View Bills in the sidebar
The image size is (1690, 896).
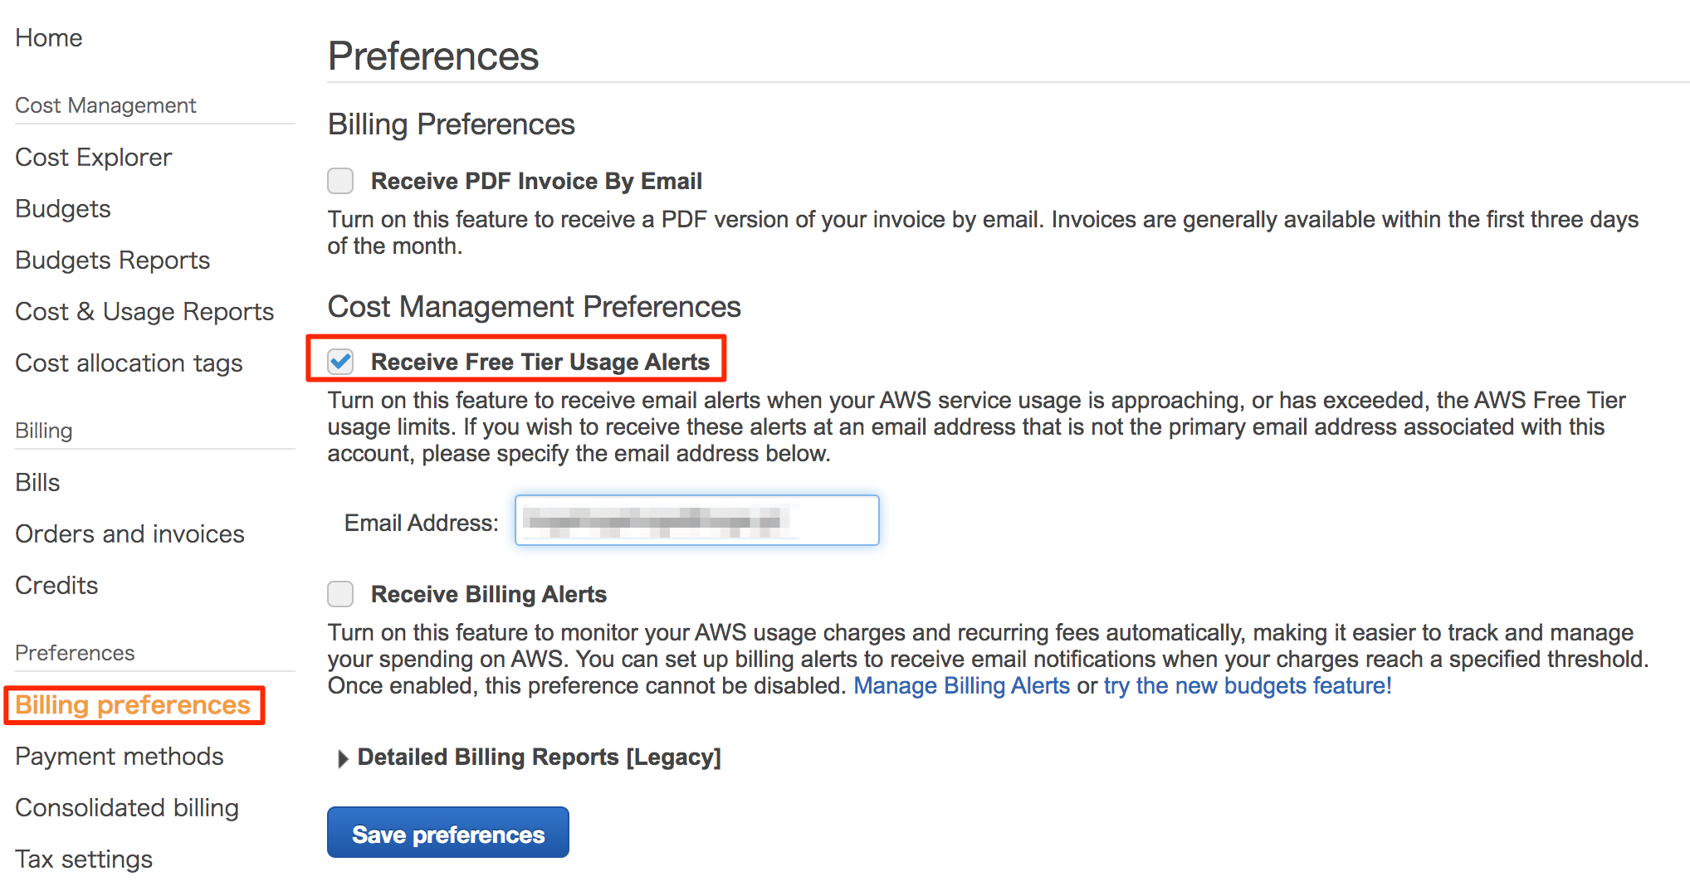pyautogui.click(x=37, y=483)
